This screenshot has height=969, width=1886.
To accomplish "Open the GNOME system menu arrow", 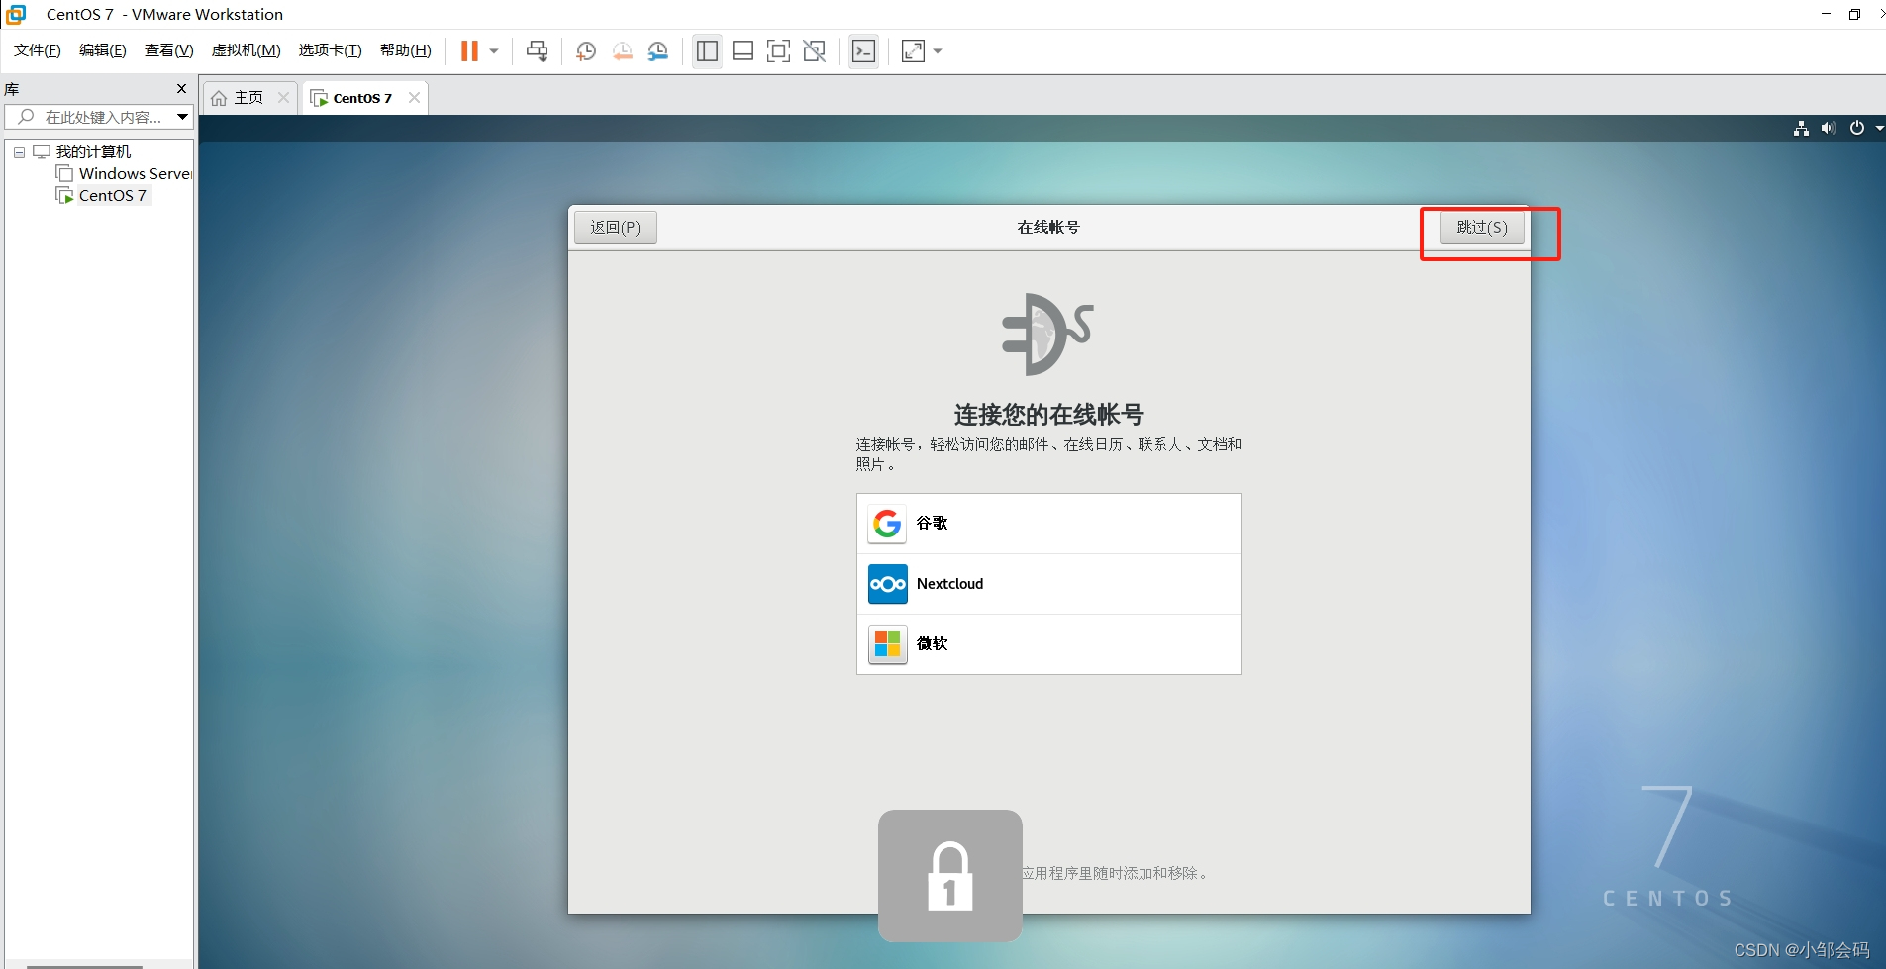I will point(1879,128).
